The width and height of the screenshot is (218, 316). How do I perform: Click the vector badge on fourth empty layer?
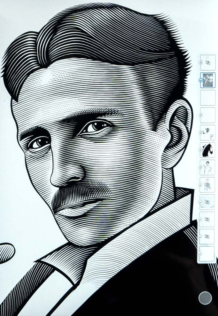coord(201,115)
